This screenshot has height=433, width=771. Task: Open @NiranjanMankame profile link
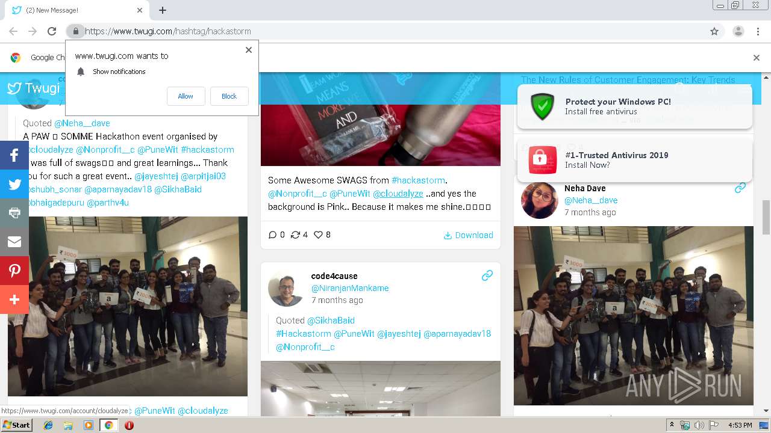point(350,288)
